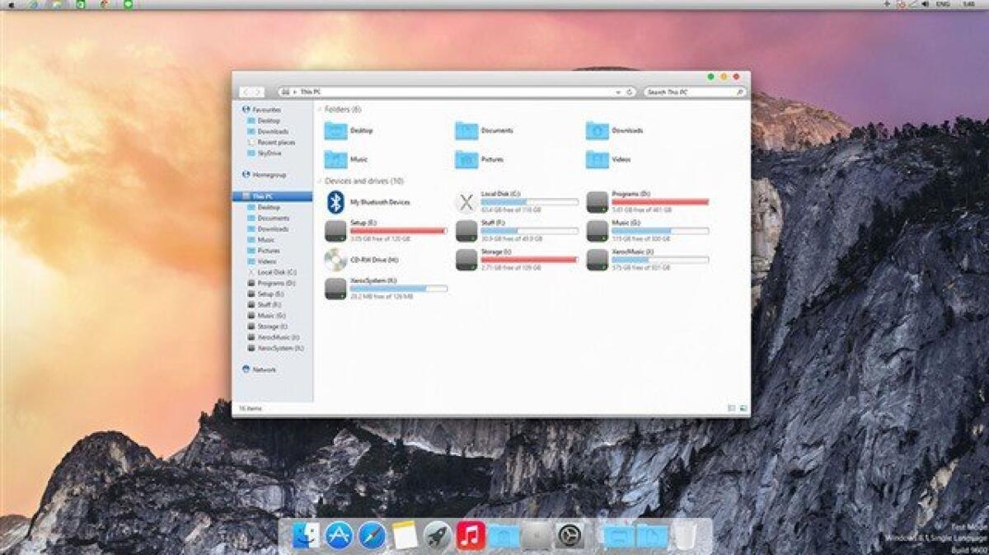Open the XeroxSystem (X:) drive
This screenshot has height=555, width=989.
tap(334, 289)
